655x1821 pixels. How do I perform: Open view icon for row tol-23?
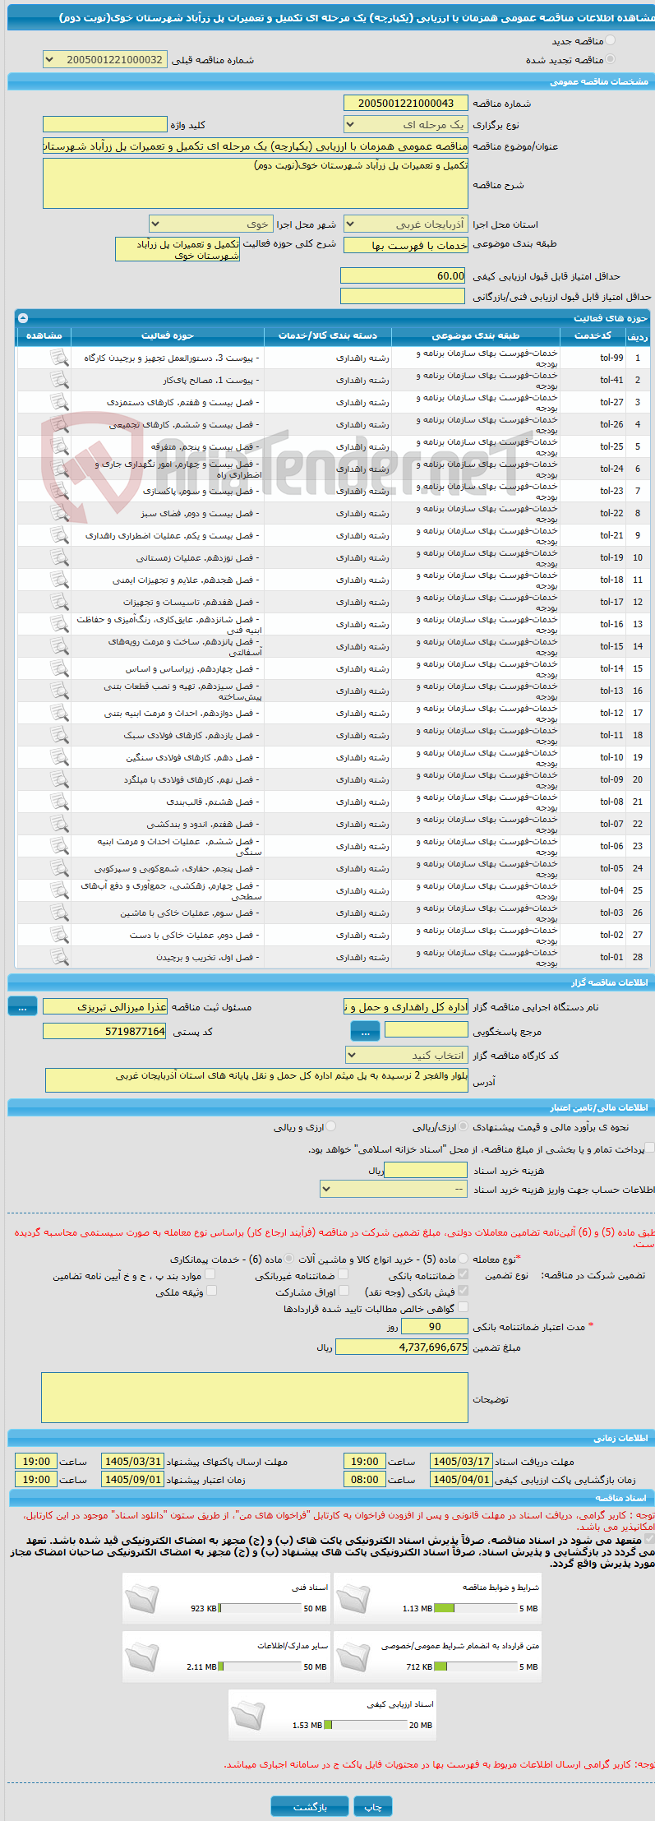[59, 491]
